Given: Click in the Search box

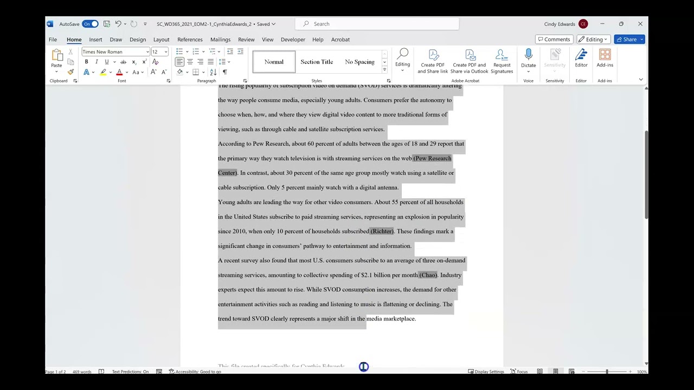Looking at the screenshot, I should 377,24.
